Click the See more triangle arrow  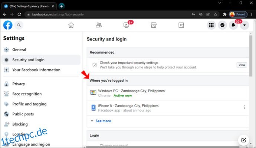pyautogui.click(x=92, y=121)
